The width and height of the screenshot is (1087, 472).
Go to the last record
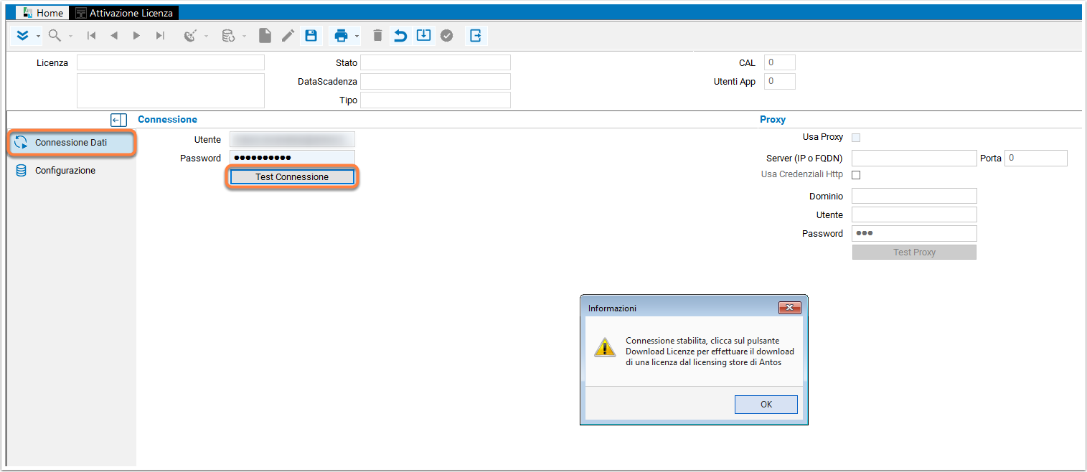[160, 35]
